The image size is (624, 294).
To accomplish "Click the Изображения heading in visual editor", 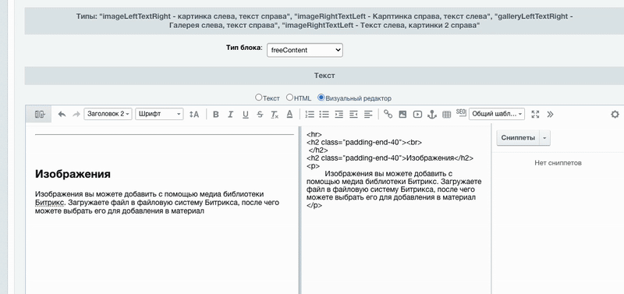I will tap(73, 174).
